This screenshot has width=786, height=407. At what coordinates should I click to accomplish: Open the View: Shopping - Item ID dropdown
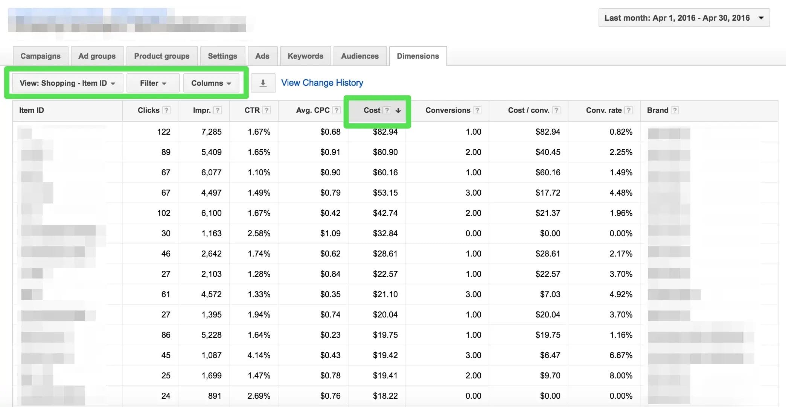pyautogui.click(x=67, y=83)
